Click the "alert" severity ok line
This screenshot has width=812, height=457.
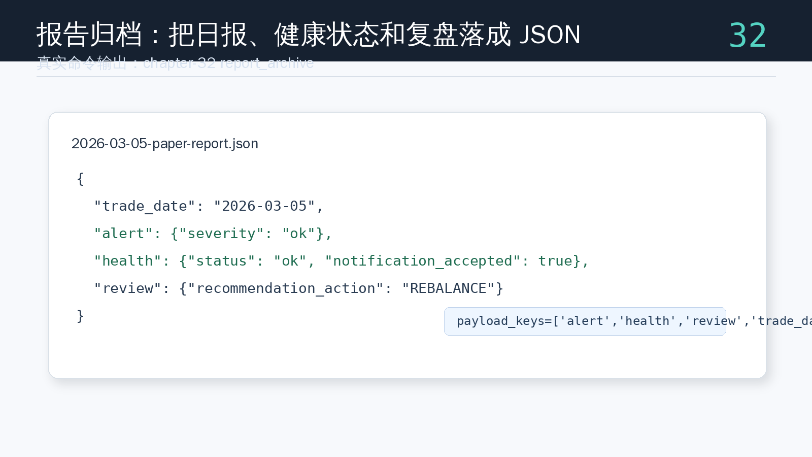(213, 234)
